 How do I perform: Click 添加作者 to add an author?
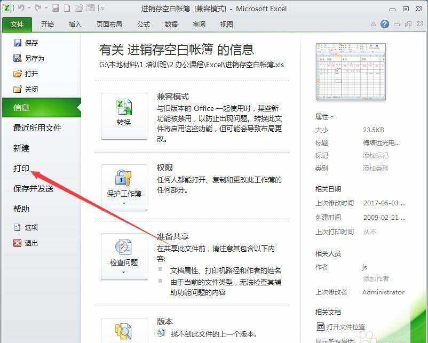[x=376, y=278]
